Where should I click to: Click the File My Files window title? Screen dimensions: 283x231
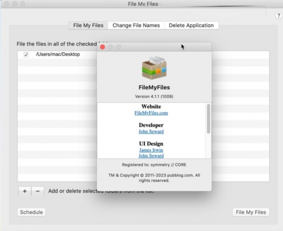(x=143, y=4)
